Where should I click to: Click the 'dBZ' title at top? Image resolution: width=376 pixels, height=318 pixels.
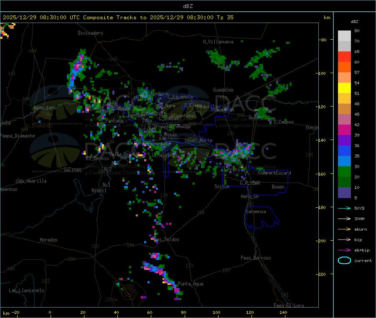coord(188,6)
